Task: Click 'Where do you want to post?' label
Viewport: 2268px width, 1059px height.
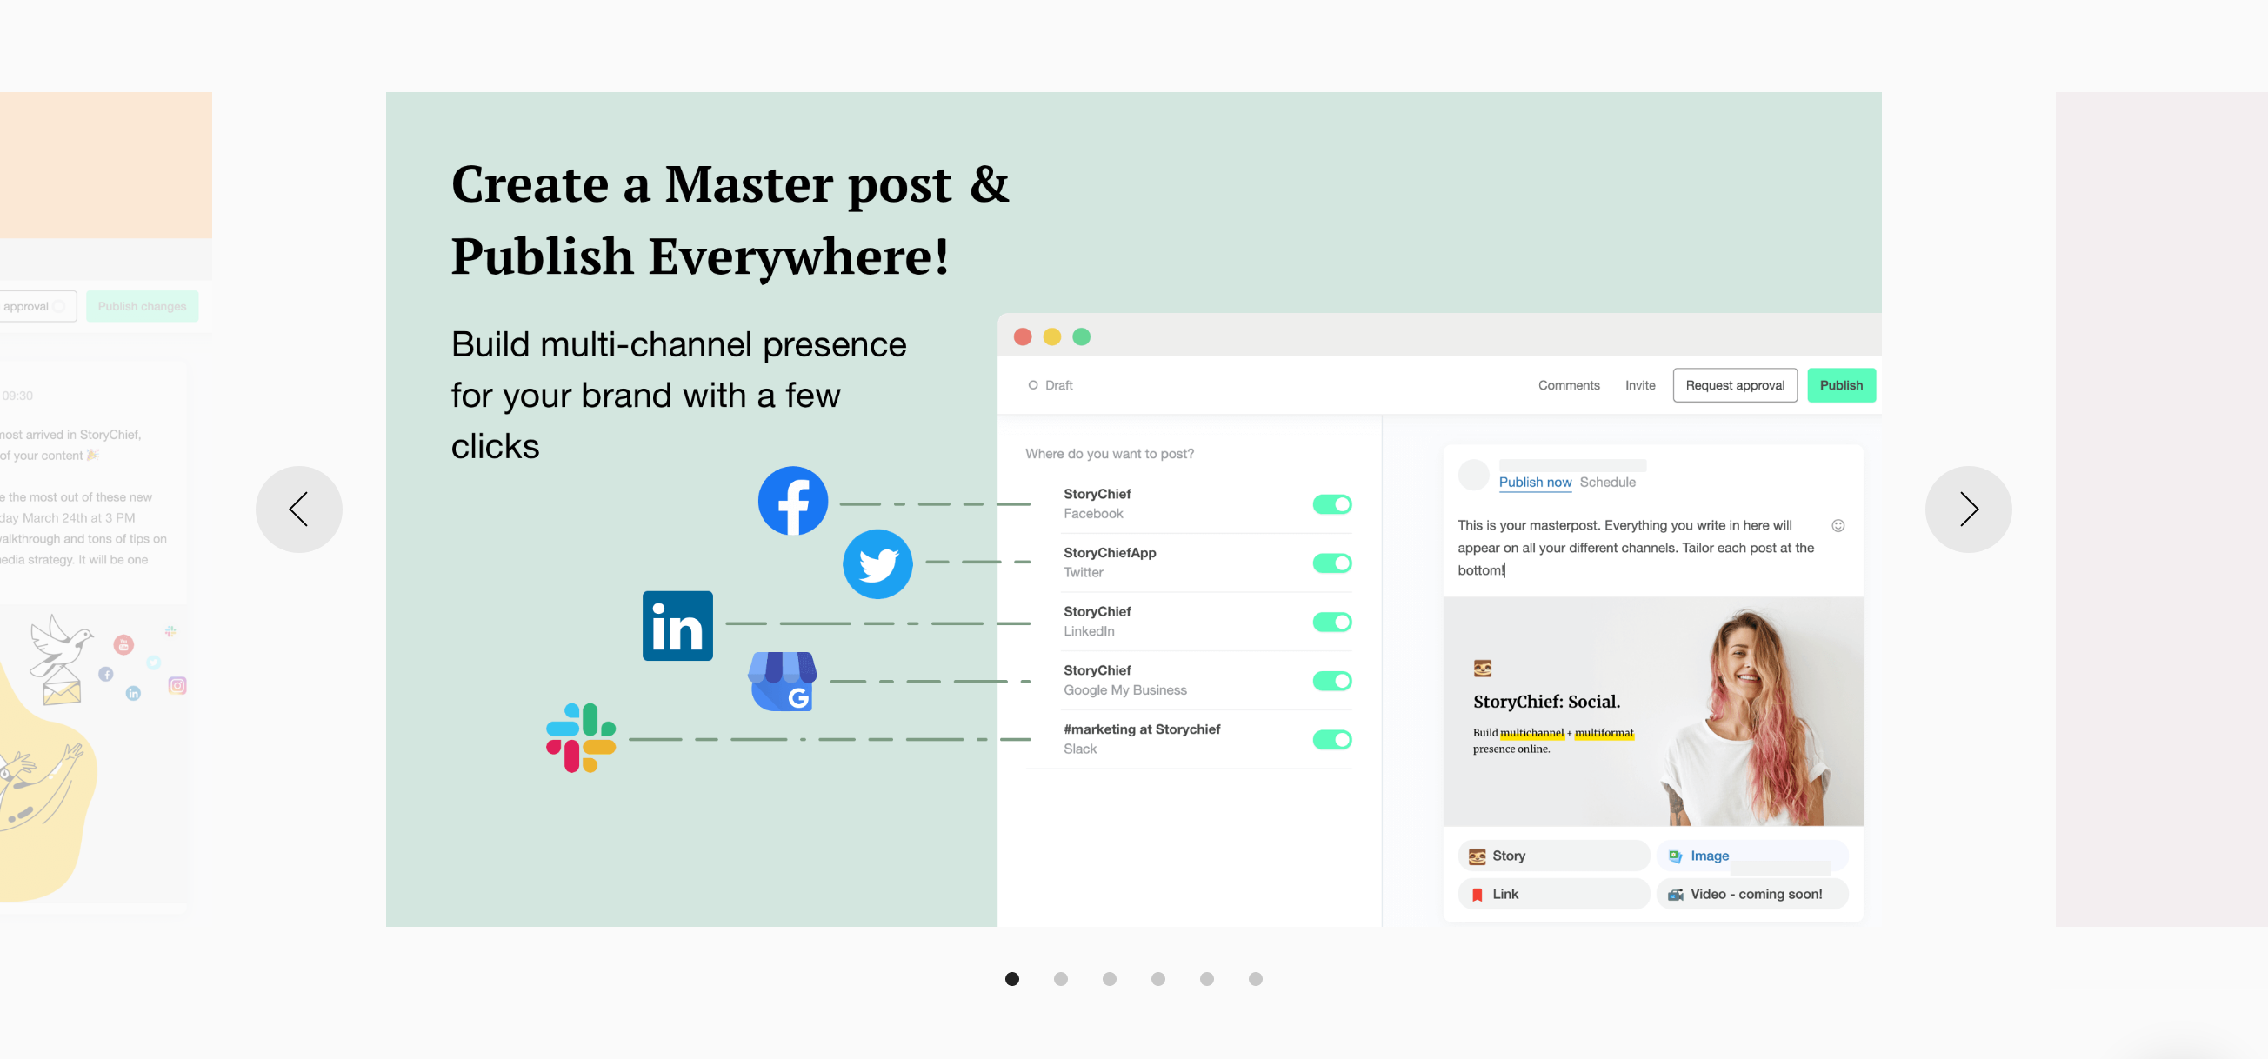Action: point(1110,453)
